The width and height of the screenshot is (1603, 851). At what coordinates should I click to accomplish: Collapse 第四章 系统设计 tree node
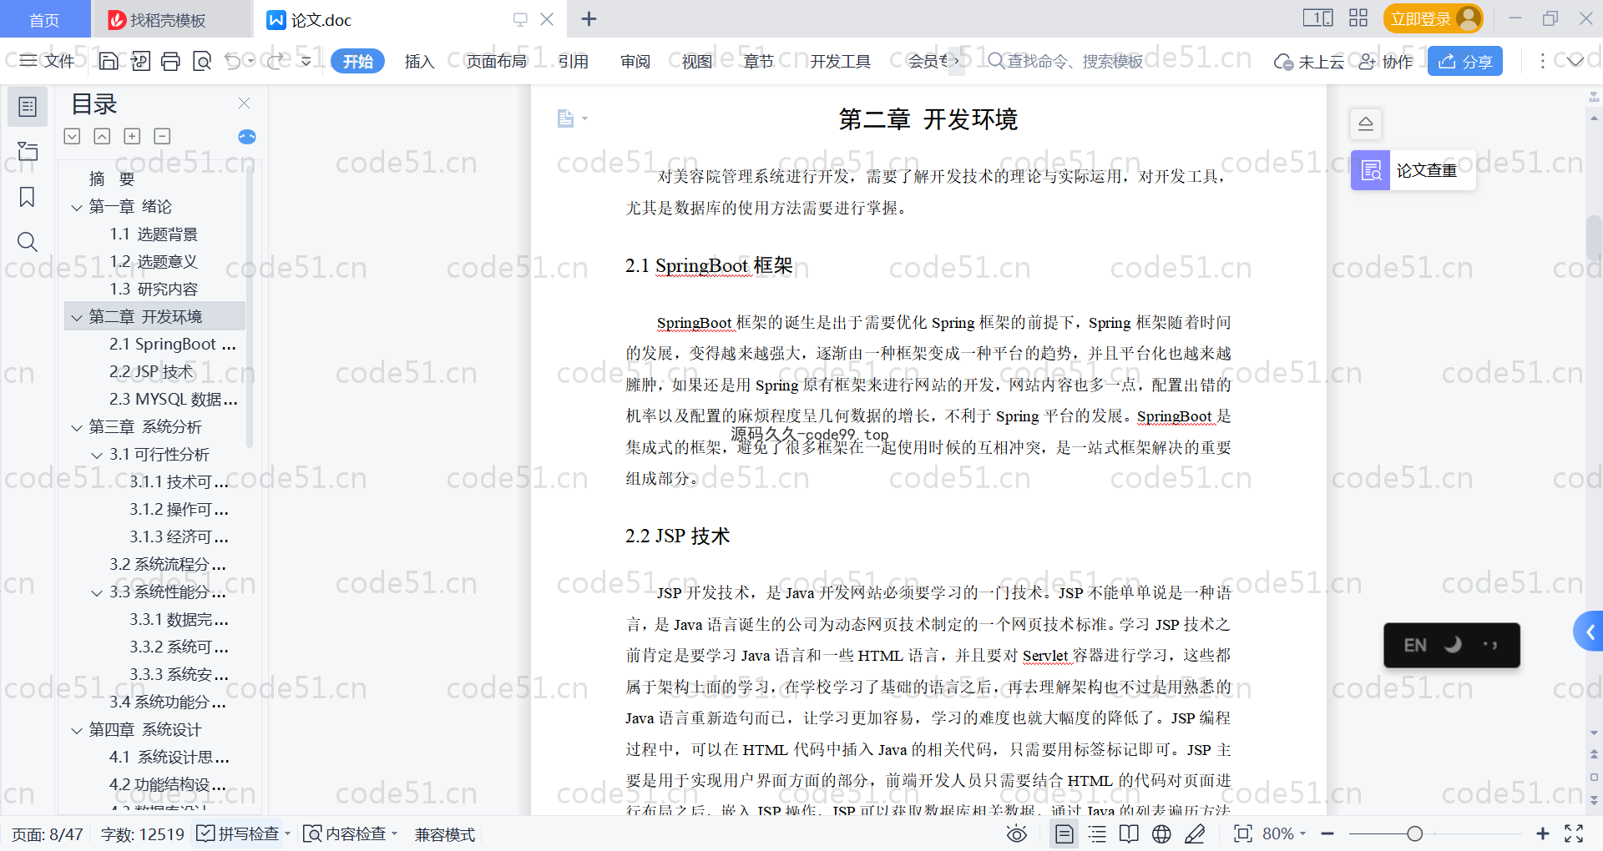click(77, 730)
